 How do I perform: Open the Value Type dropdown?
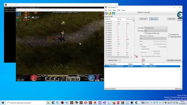(156, 31)
